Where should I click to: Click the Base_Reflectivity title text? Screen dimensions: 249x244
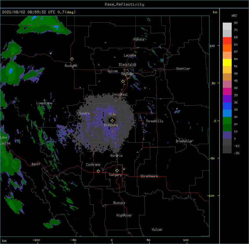click(125, 4)
